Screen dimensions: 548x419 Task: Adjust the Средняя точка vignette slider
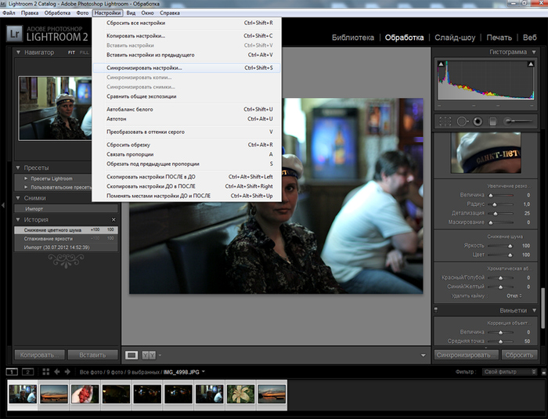(500, 341)
